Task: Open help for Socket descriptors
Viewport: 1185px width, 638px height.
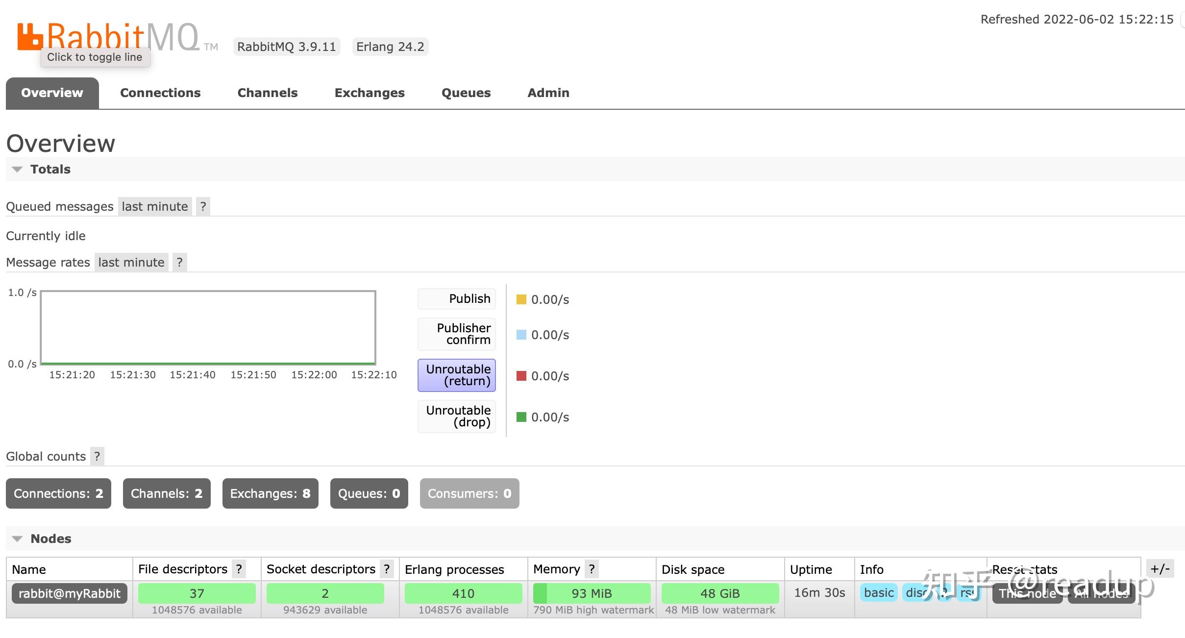Action: point(387,569)
